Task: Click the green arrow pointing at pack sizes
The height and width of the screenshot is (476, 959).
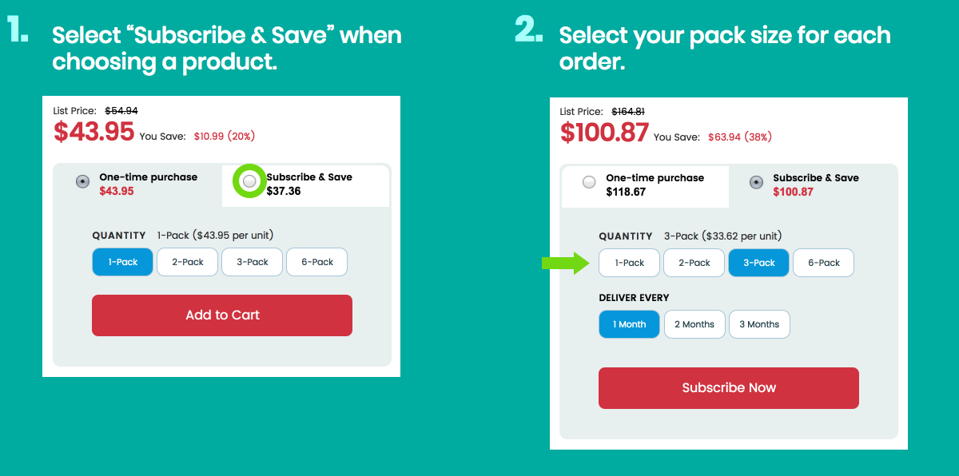Action: [x=565, y=263]
